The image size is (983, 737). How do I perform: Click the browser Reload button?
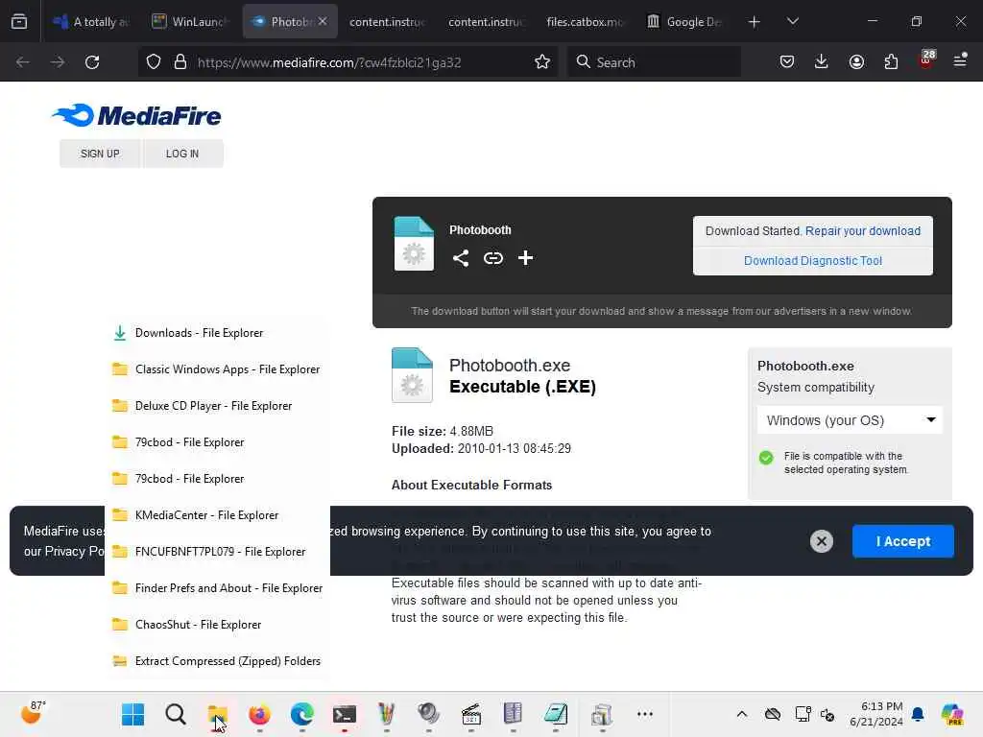point(92,62)
